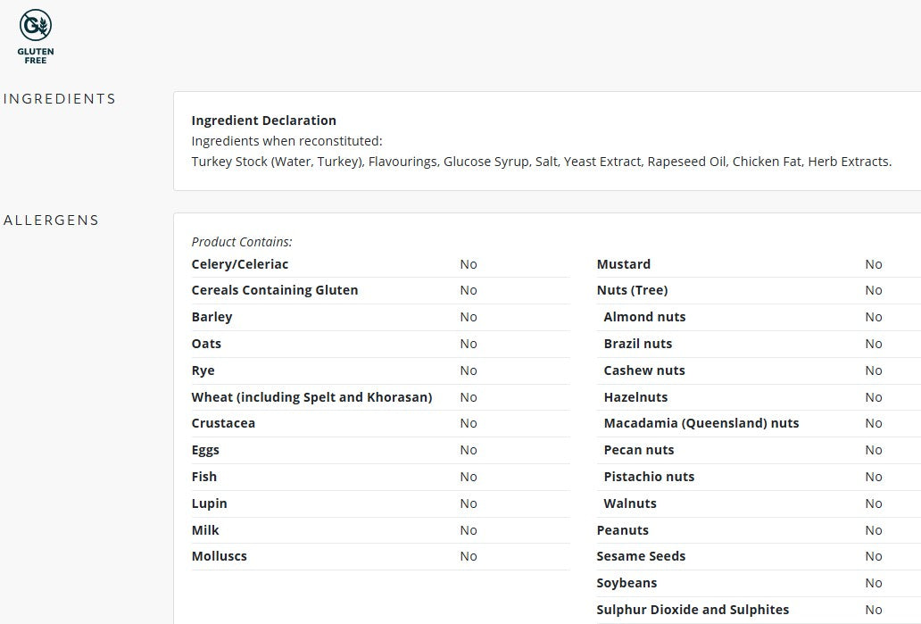
Task: Click the No value beside Soybeans
Action: pos(874,583)
